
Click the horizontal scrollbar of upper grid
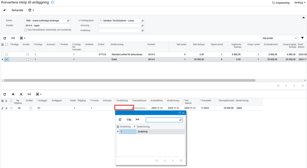(x=129, y=80)
